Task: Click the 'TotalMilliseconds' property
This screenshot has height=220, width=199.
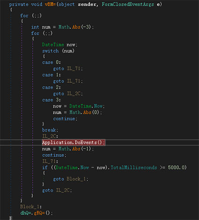Action: [x=134, y=168]
